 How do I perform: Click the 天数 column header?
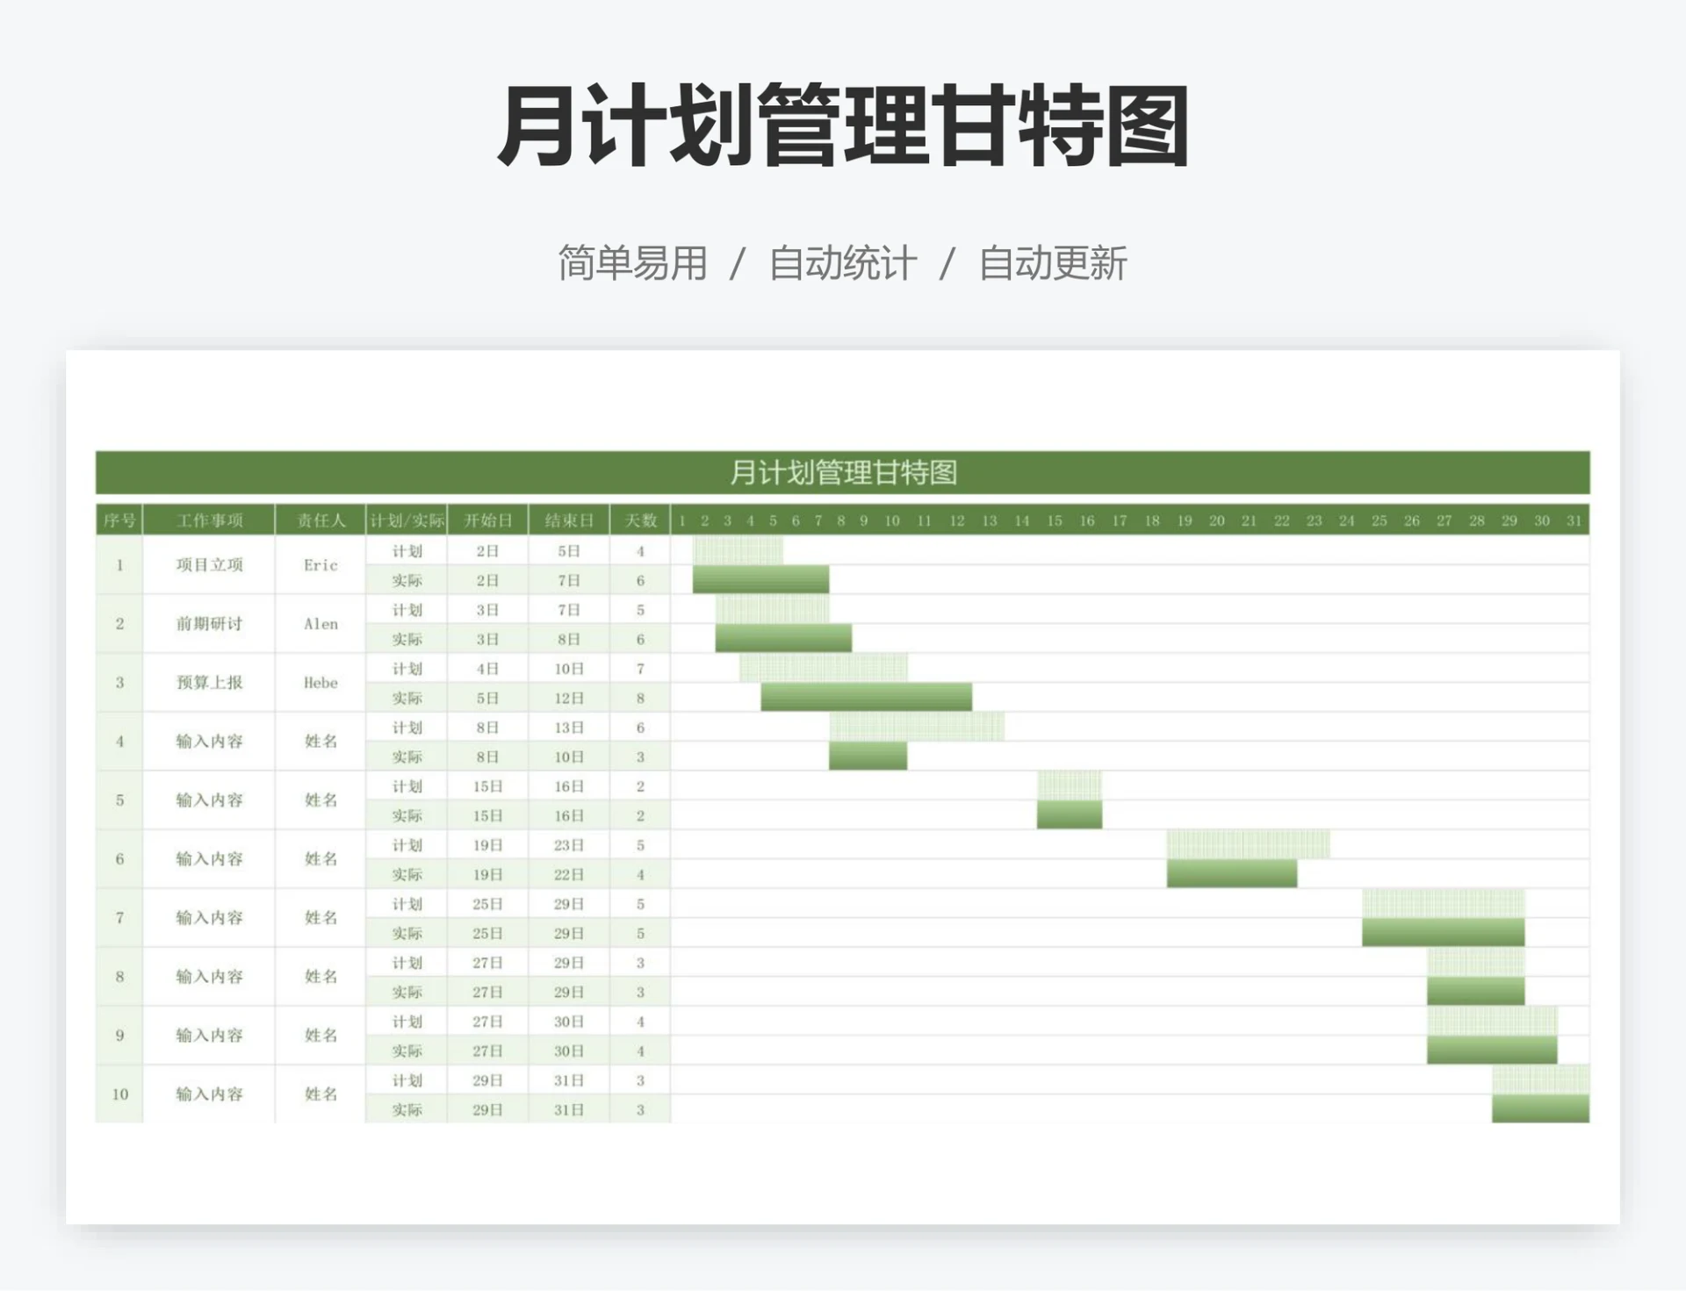tap(642, 520)
